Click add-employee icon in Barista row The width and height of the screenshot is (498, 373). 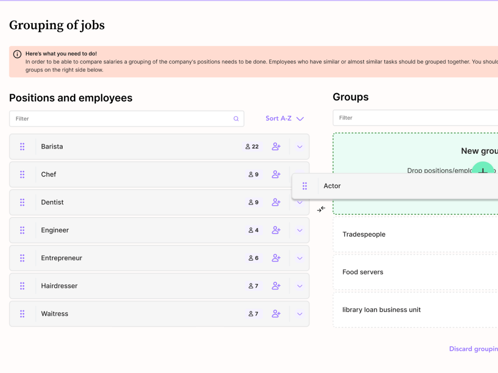click(276, 146)
